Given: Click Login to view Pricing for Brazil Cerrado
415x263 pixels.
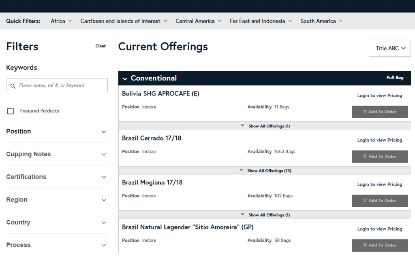Looking at the screenshot, I should pos(379,140).
